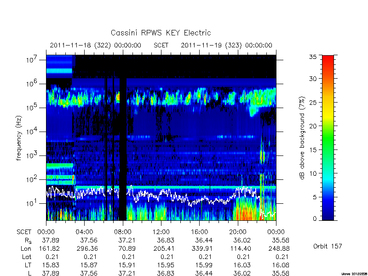Click "36.02" in the bottom L row
This screenshot has width=368, height=276.
pyautogui.click(x=242, y=273)
